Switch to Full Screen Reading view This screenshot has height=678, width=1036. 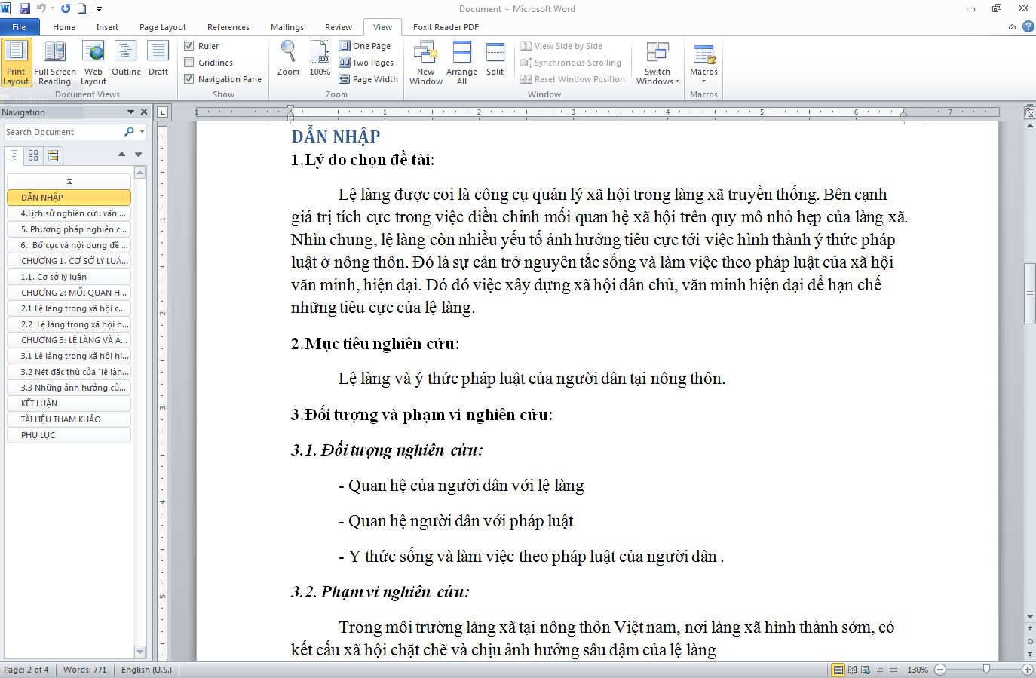(x=54, y=63)
